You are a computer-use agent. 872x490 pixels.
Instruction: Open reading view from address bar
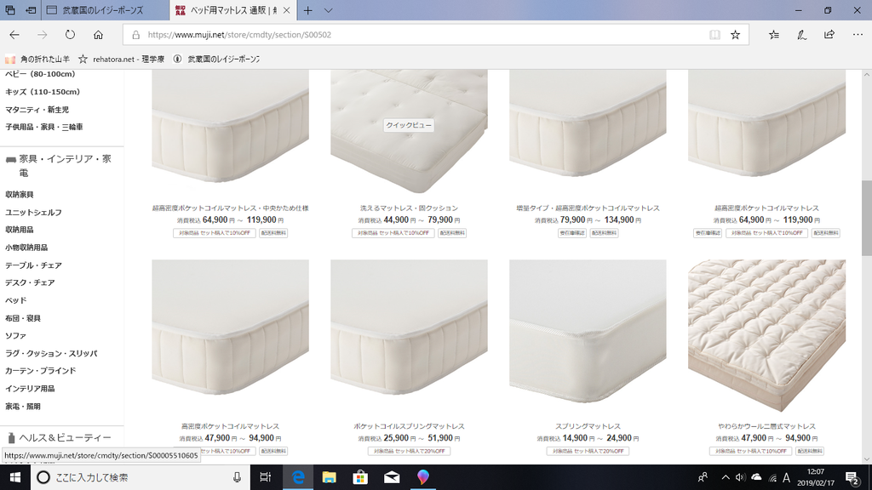714,34
